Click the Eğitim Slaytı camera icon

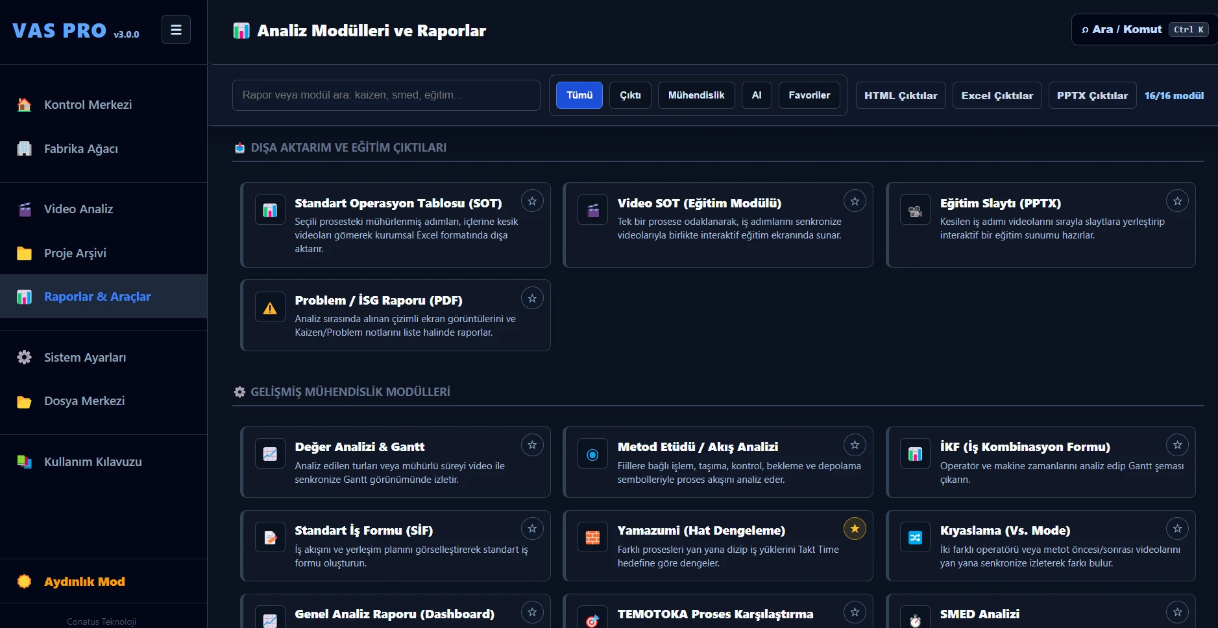tap(915, 210)
